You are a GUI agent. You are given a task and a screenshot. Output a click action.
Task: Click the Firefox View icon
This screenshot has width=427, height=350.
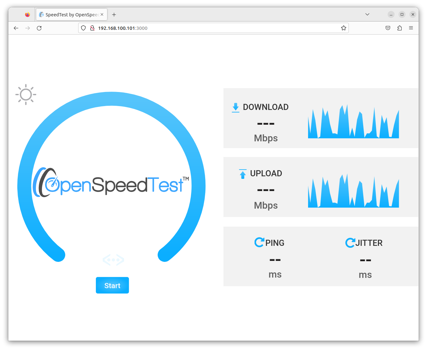tap(28, 14)
